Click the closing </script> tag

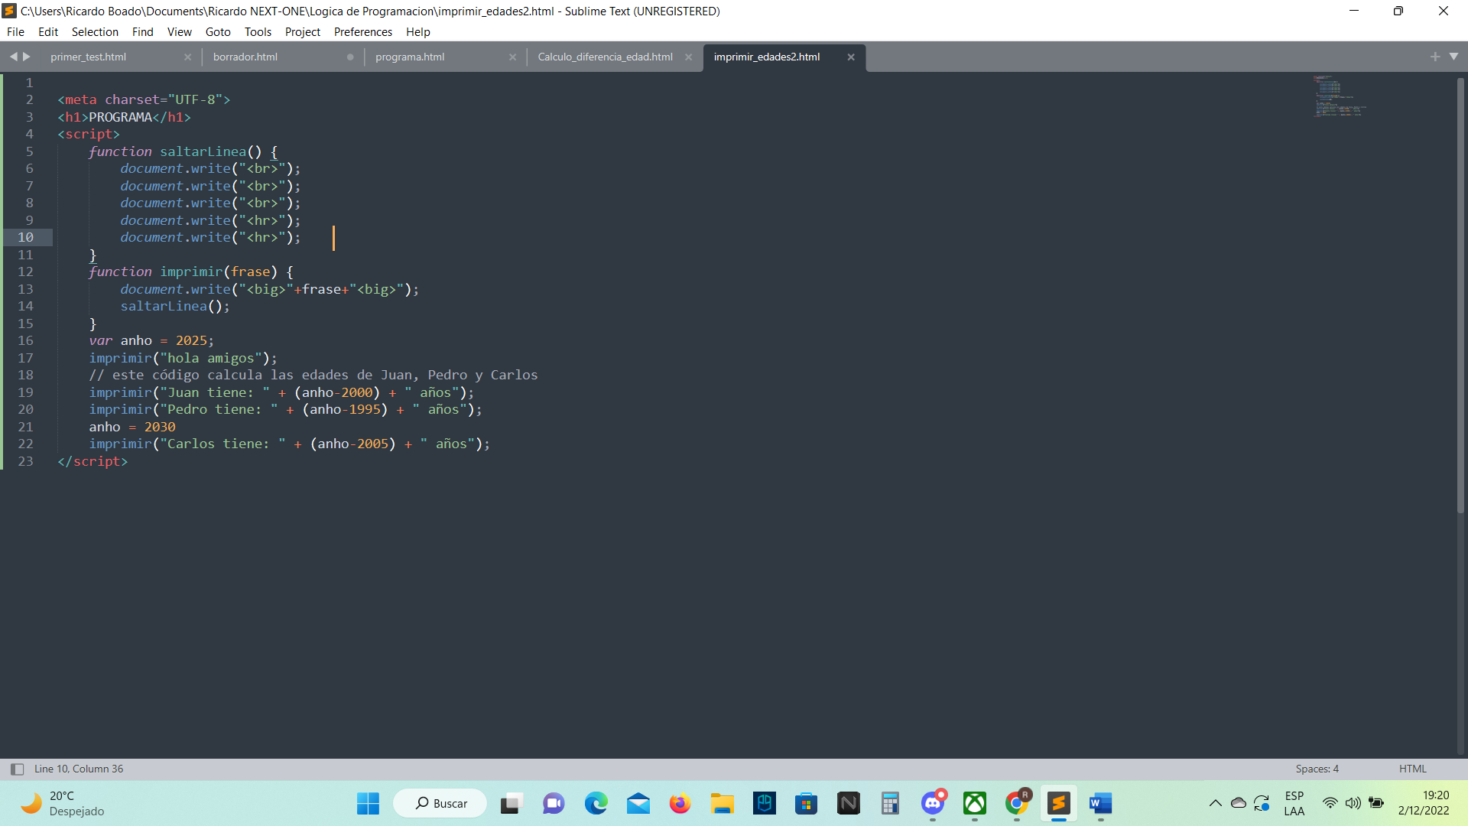click(x=93, y=461)
